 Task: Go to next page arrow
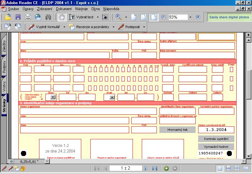click(x=146, y=168)
